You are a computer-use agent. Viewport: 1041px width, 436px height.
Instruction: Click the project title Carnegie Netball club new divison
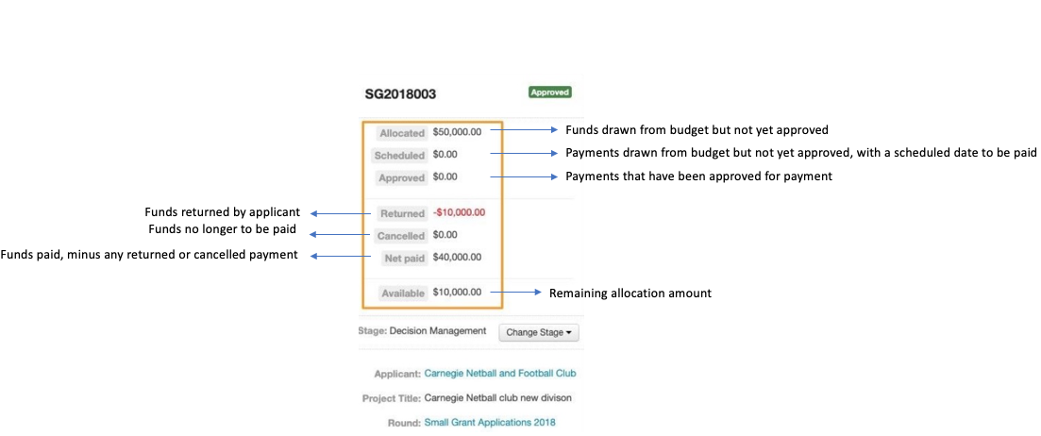497,398
